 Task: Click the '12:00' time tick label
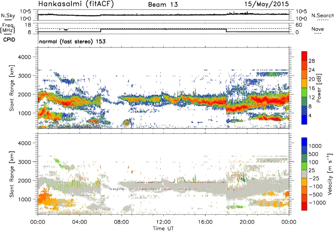(163, 222)
